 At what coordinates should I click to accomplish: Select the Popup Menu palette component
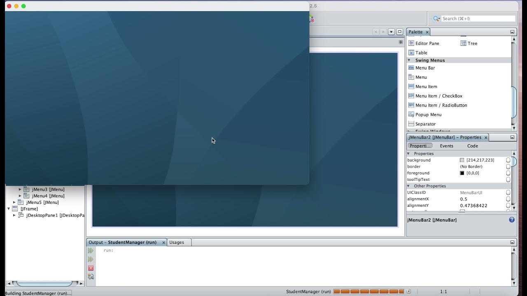pos(424,115)
